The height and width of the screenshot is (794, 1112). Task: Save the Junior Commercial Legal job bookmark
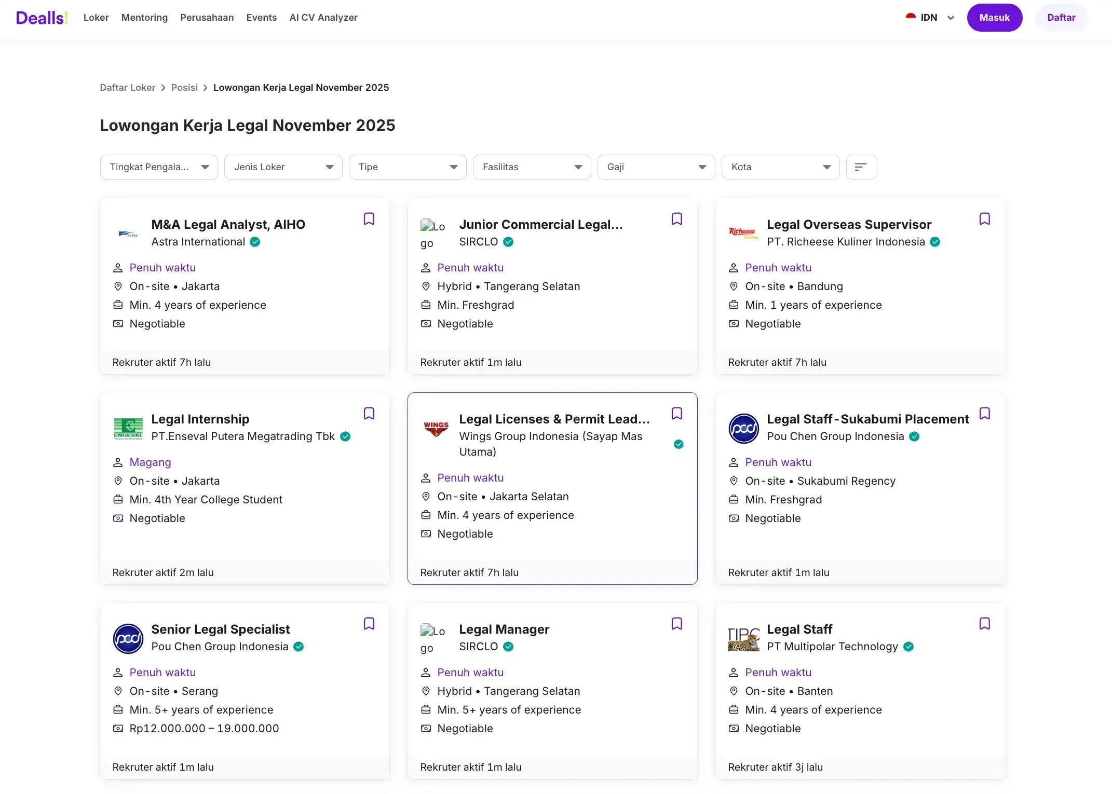(x=676, y=219)
